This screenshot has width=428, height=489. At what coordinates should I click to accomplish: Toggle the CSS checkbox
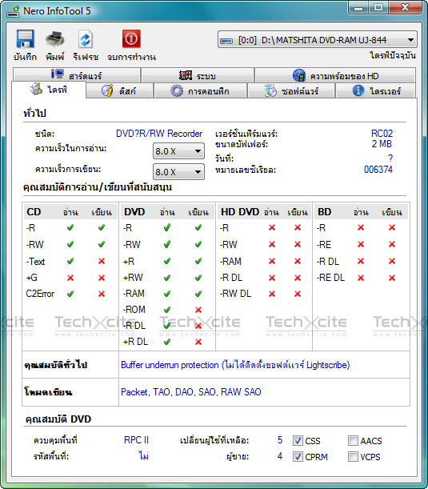pyautogui.click(x=298, y=440)
